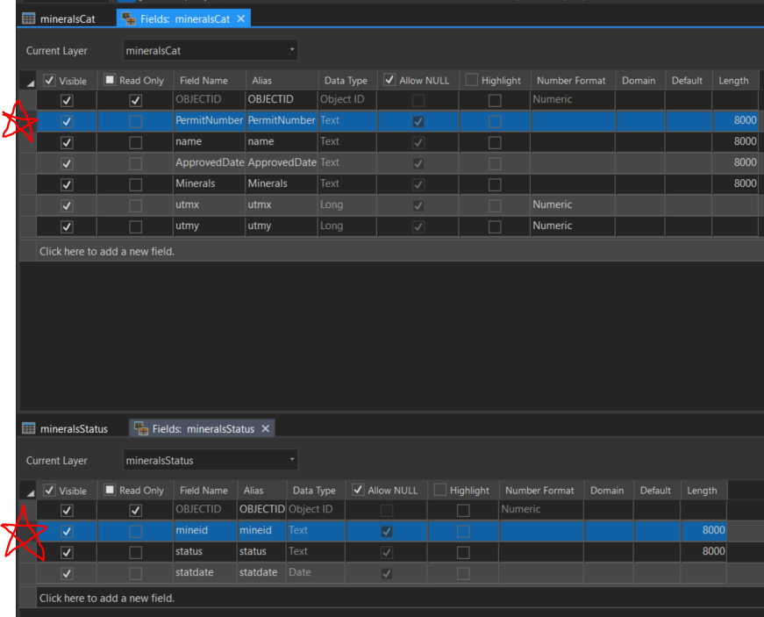Open Current Layer dropdown showing mineralsStatus
Screen dimensions: 764x617
(x=211, y=461)
